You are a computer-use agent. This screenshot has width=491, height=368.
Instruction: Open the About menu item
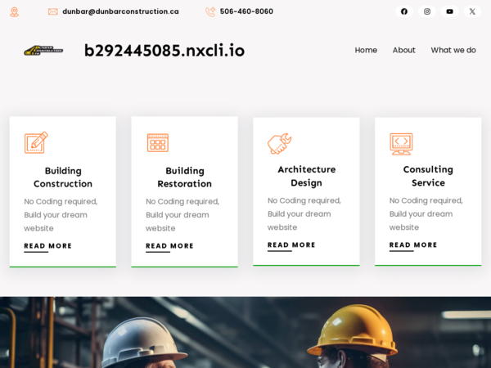pos(404,50)
